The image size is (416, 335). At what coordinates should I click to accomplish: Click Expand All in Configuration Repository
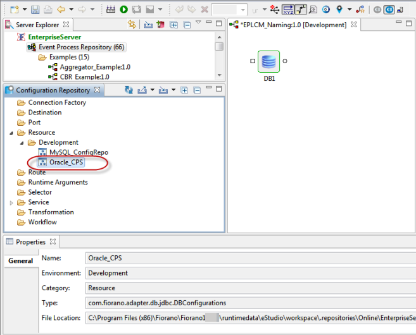184,90
